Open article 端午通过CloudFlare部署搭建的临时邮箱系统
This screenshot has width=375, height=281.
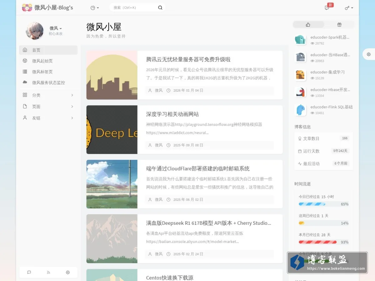click(x=198, y=169)
